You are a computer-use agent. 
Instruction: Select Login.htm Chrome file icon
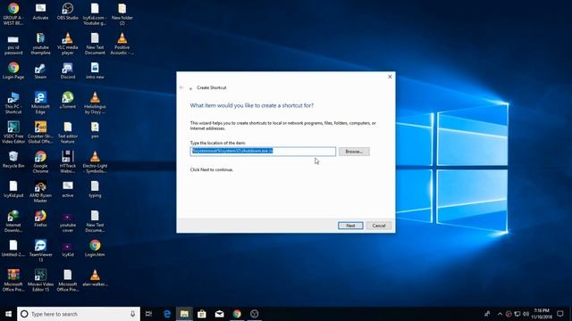pos(95,249)
